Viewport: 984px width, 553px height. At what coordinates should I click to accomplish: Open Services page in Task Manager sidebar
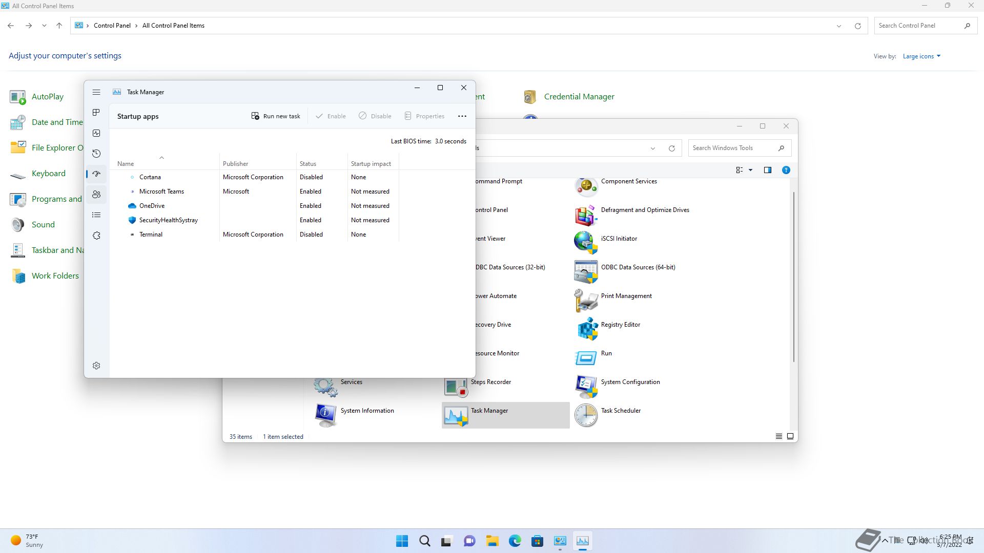click(x=96, y=236)
